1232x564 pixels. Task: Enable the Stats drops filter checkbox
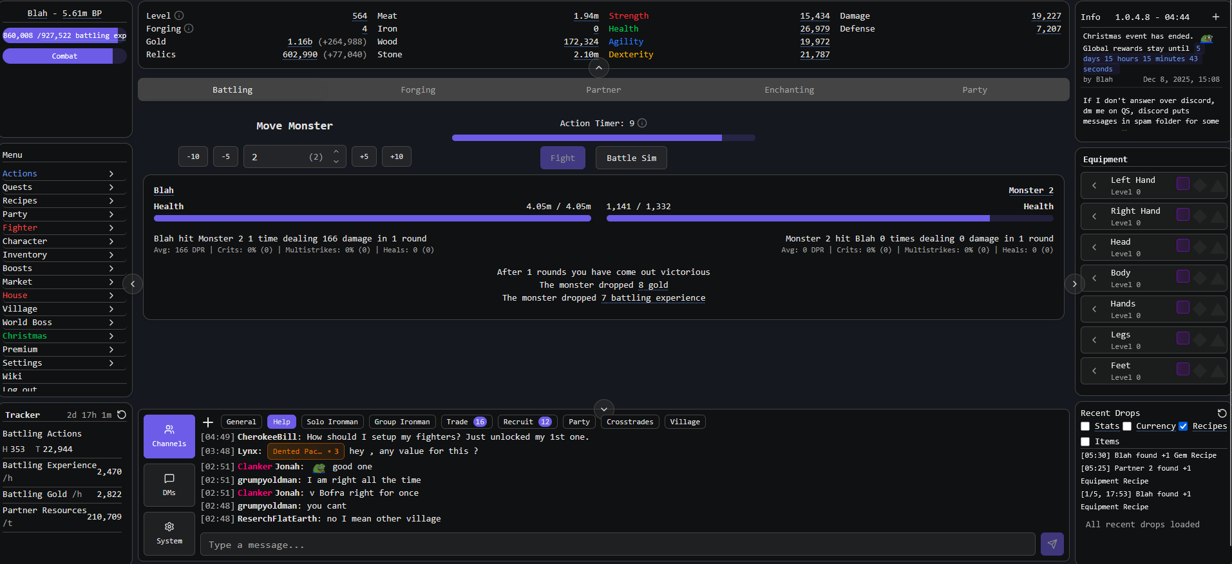pyautogui.click(x=1085, y=426)
